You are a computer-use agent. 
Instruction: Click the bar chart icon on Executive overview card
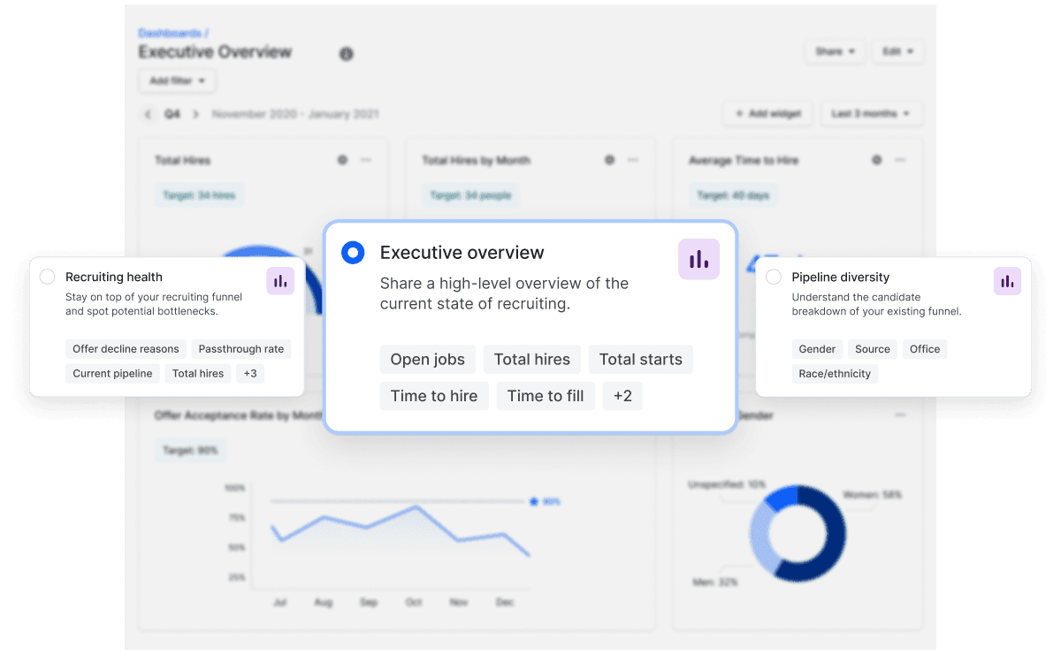[699, 259]
